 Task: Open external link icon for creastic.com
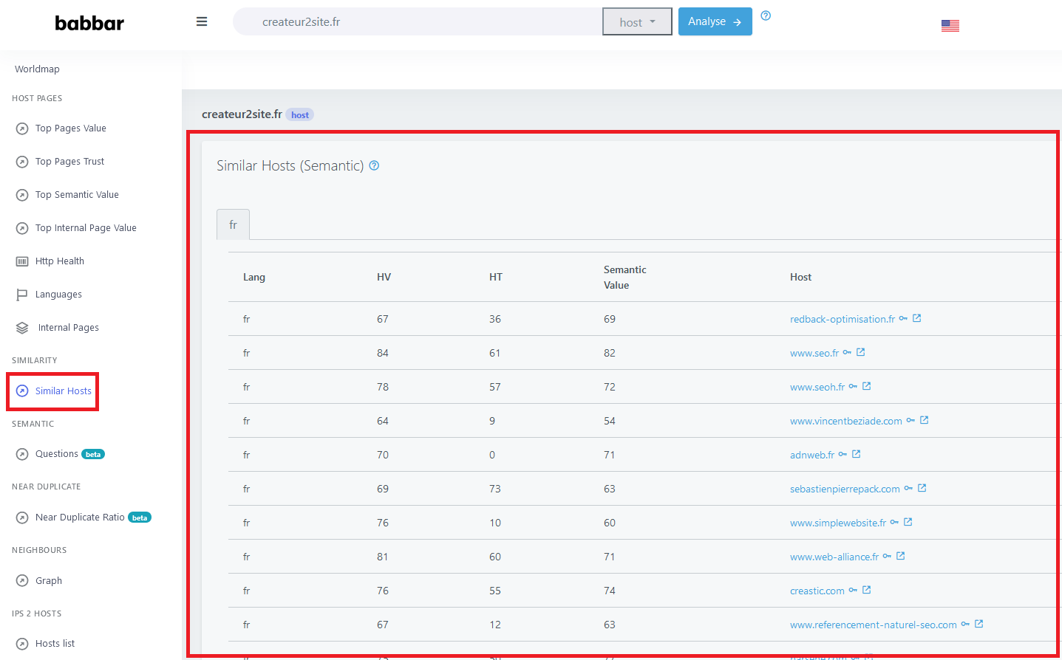pos(866,590)
